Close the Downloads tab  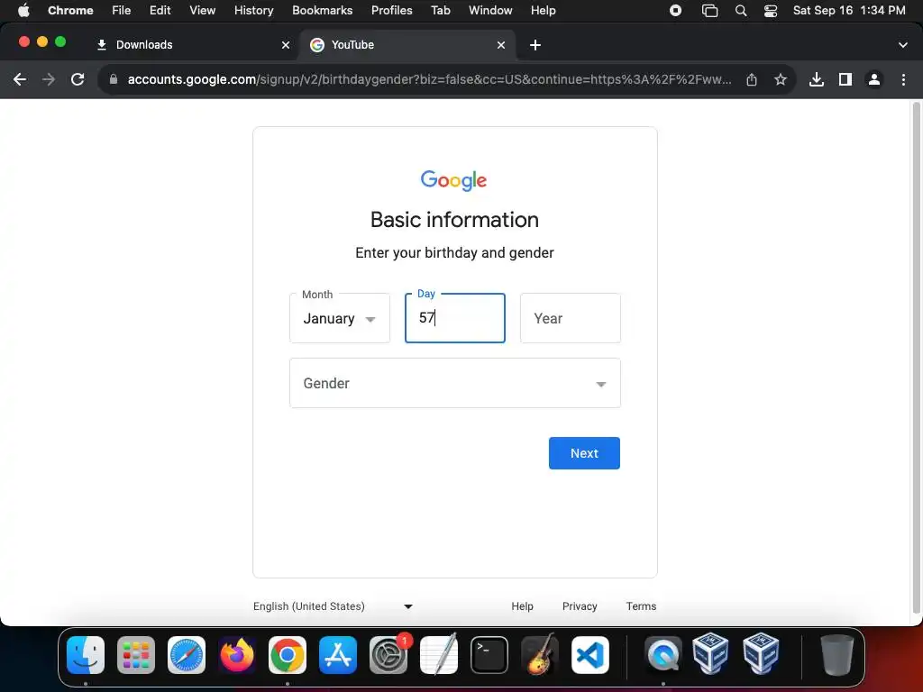pos(286,45)
